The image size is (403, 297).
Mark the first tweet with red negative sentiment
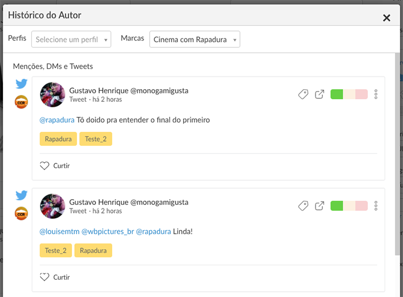[x=362, y=94]
